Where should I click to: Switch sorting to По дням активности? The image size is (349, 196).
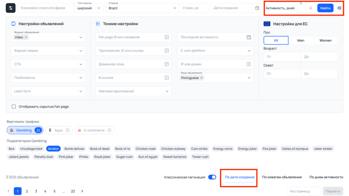pos(326,177)
